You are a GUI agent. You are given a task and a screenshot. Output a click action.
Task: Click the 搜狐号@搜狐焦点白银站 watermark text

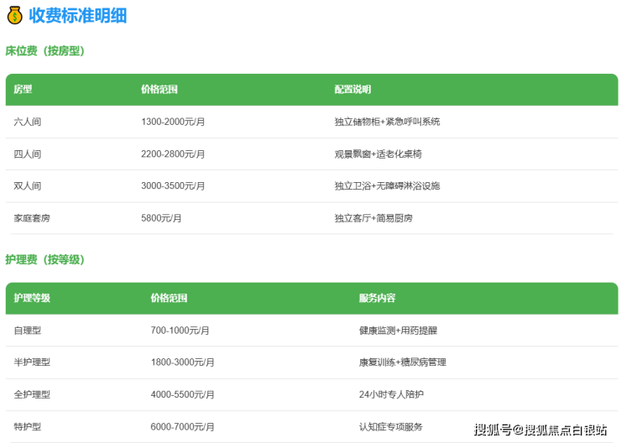[540, 430]
